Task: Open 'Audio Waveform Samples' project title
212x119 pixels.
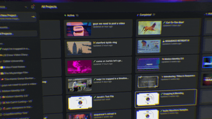Action: click(x=175, y=110)
